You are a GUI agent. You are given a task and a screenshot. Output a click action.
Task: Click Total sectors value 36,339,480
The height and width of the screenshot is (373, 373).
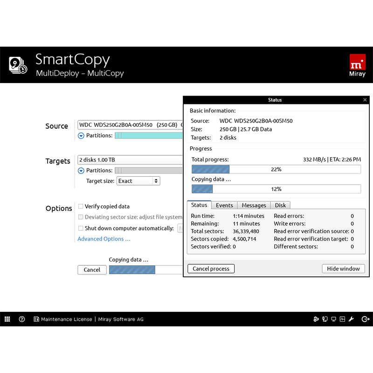tap(246, 231)
